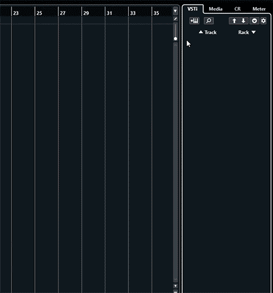273x293 pixels.
Task: Click the minus zoom-out button at bottom
Action: coord(175,291)
